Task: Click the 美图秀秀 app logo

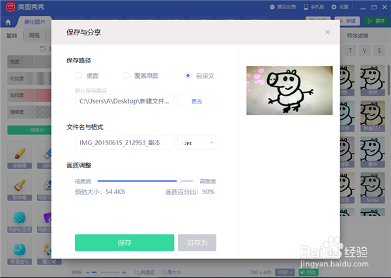Action: (10, 7)
